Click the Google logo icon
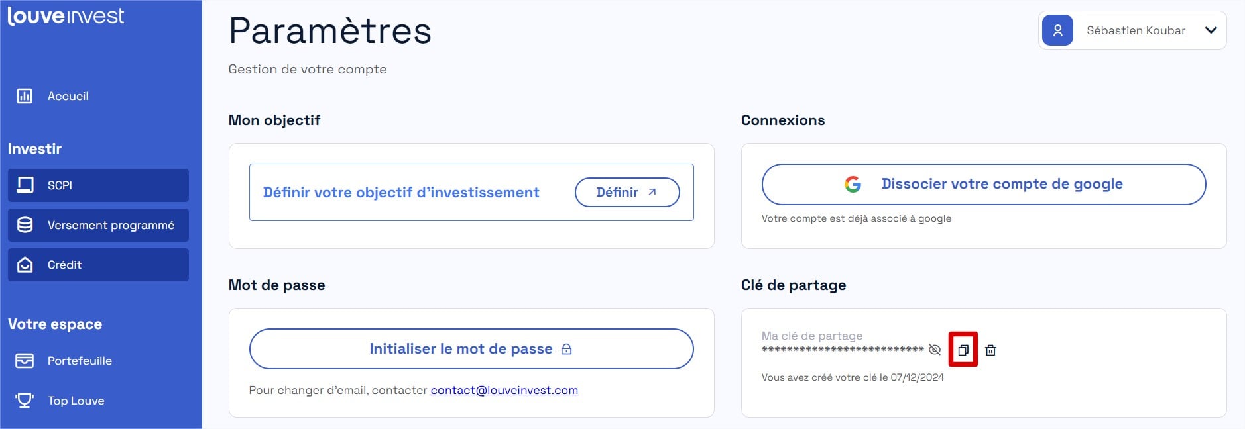1245x429 pixels. pos(853,184)
